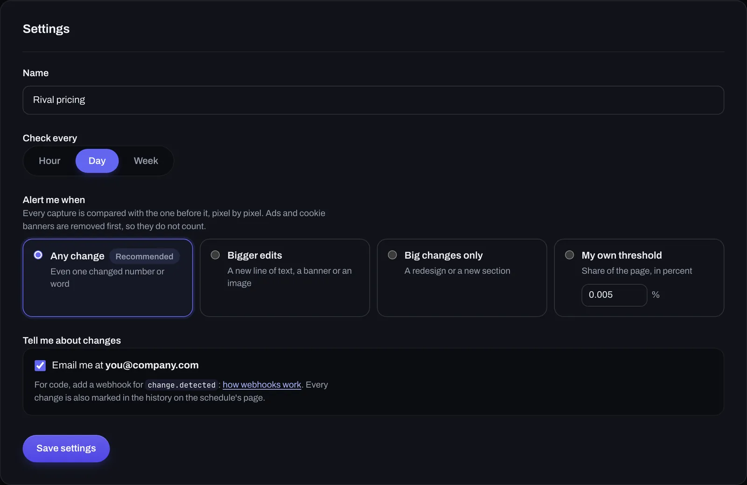Image resolution: width=747 pixels, height=485 pixels.
Task: Select My own threshold radio button
Action: [570, 255]
